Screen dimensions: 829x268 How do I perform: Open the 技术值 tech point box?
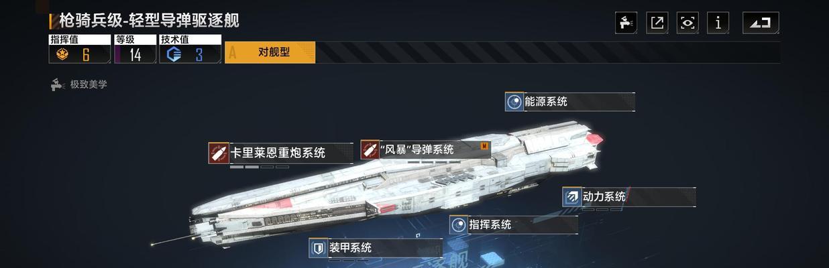click(190, 49)
